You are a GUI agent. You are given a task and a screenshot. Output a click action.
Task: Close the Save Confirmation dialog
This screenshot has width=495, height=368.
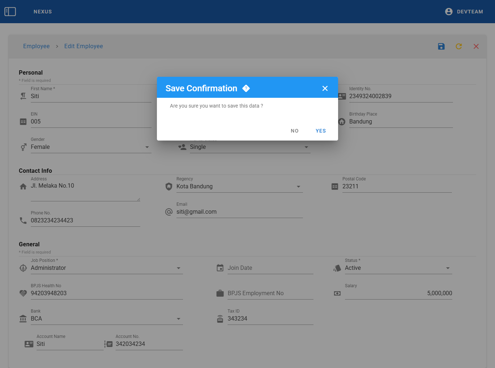coord(325,88)
